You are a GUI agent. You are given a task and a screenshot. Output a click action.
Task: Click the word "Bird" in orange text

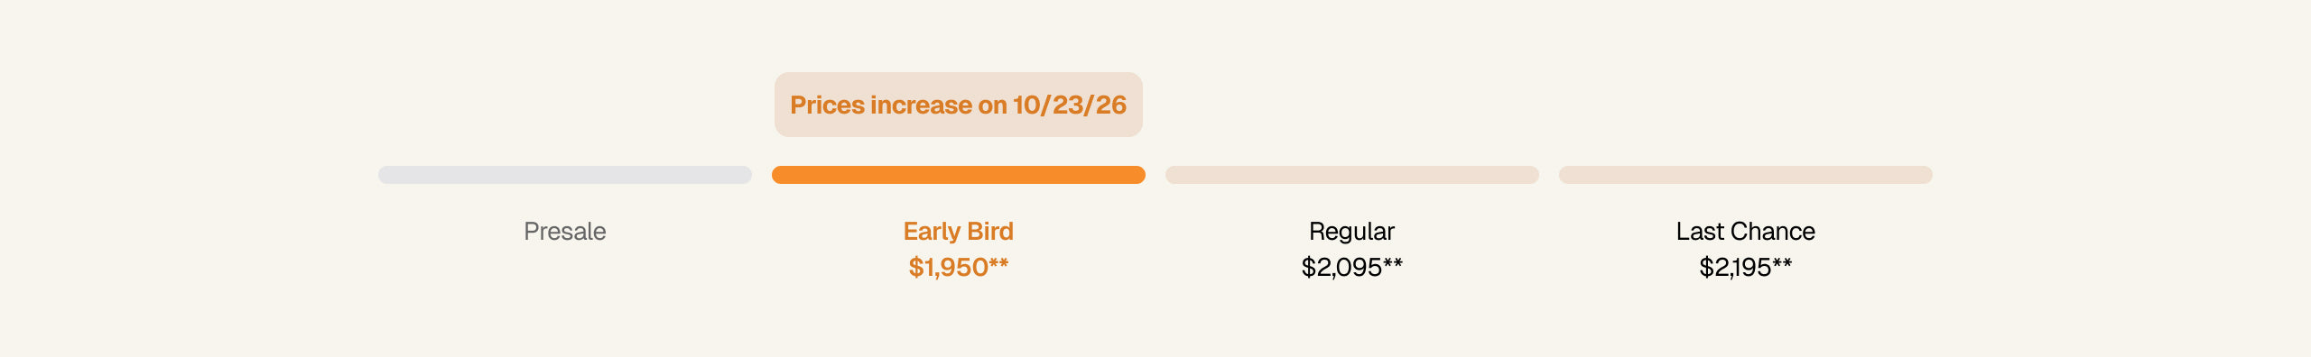(990, 232)
